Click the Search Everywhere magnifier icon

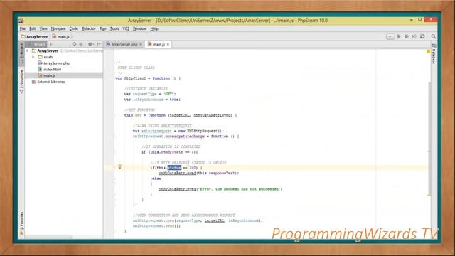pos(433,36)
